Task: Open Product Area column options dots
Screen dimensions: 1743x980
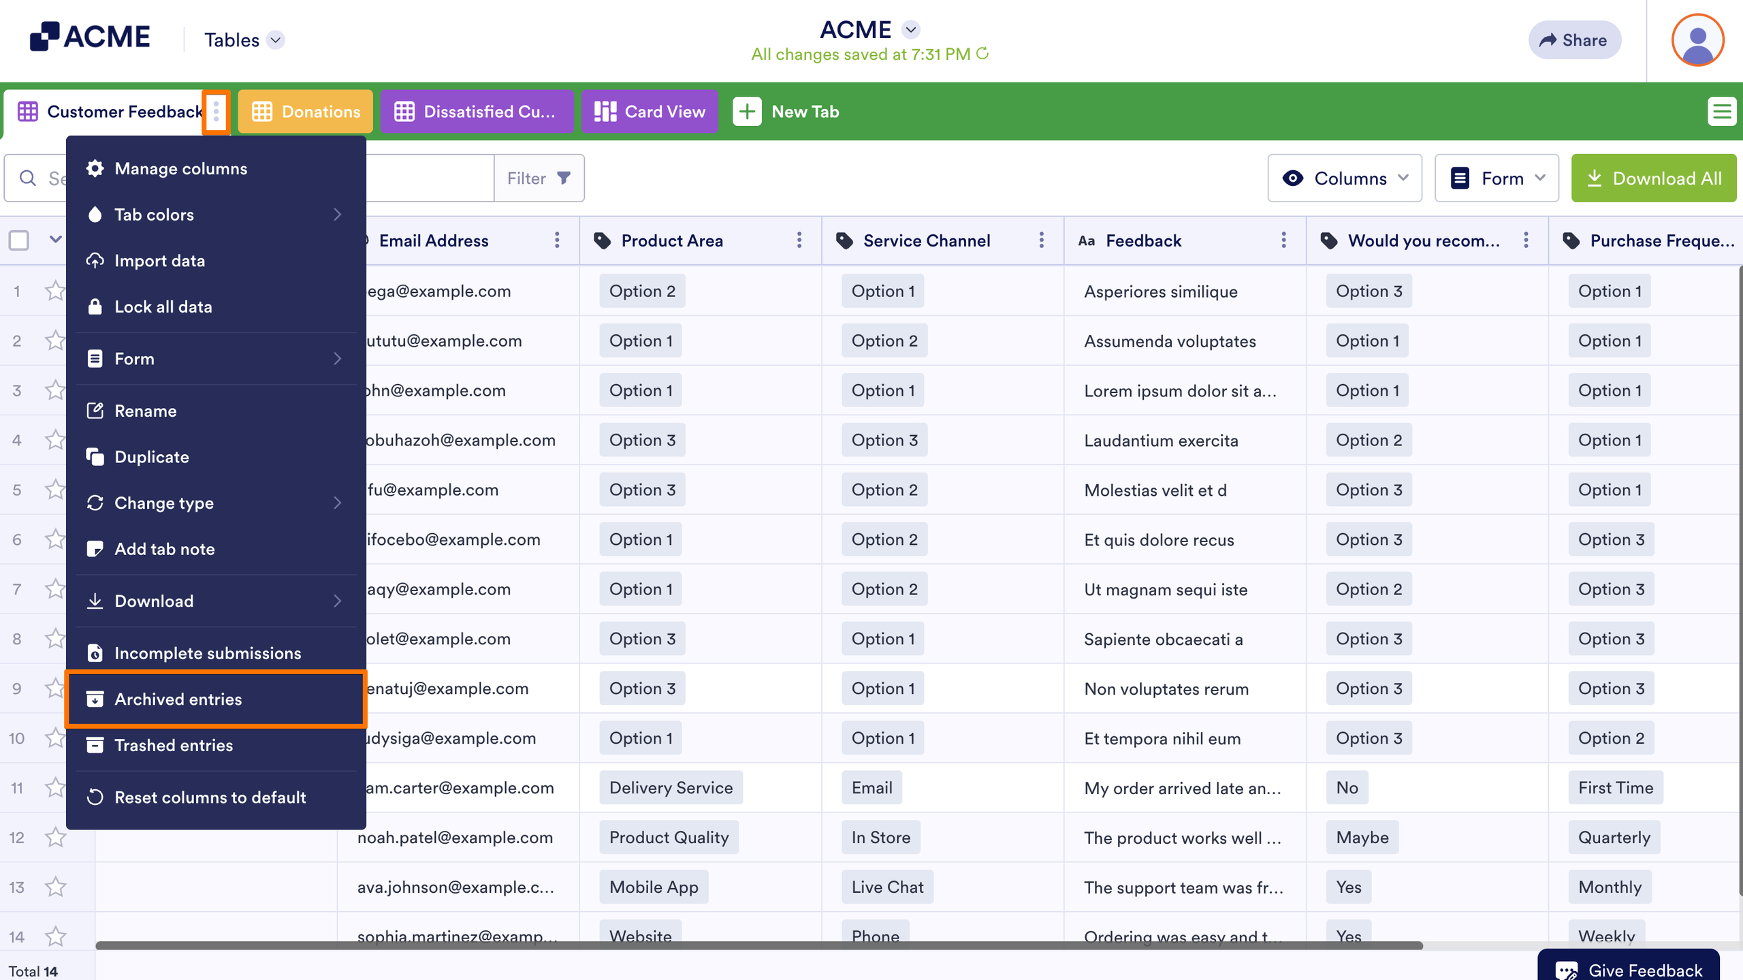Action: (x=799, y=240)
